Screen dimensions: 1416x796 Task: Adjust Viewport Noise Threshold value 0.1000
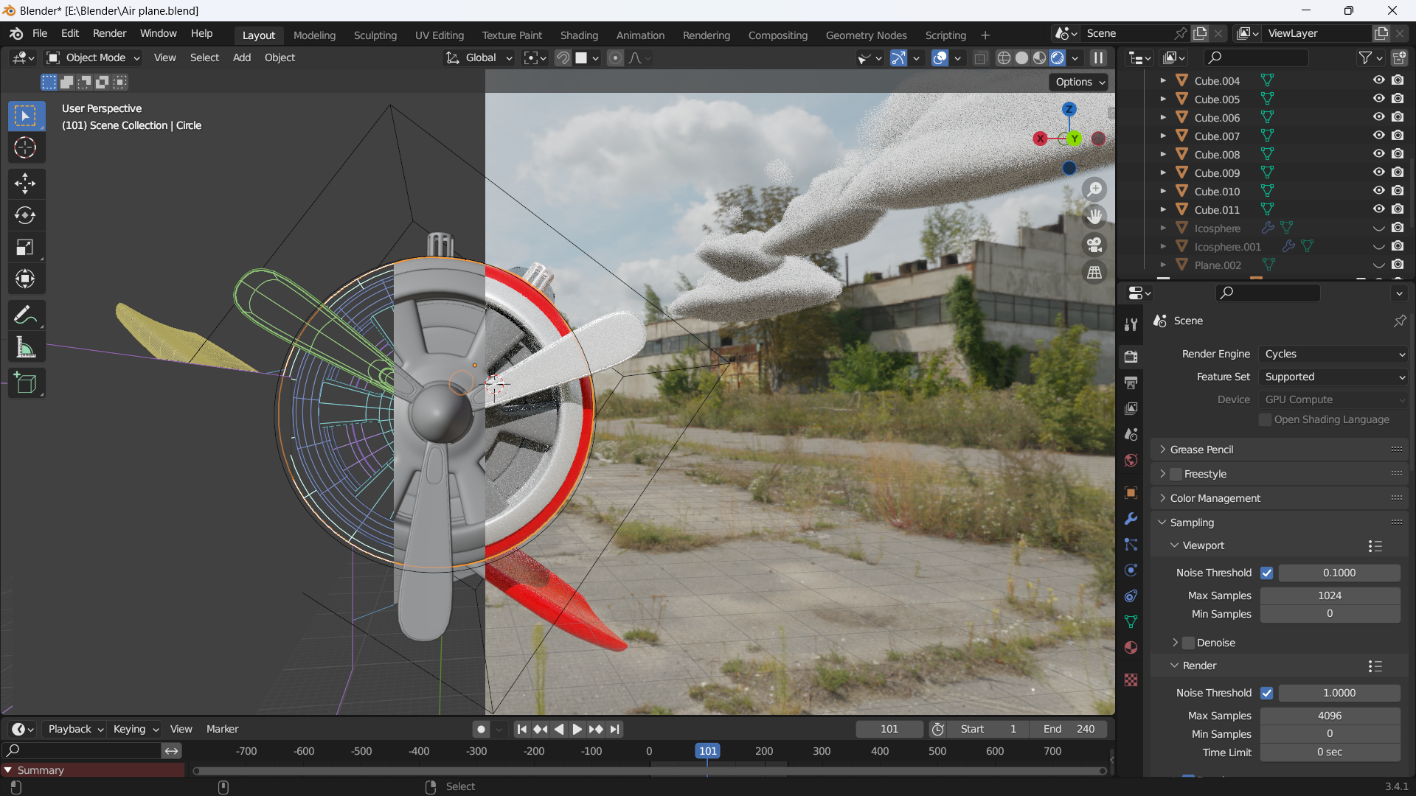point(1339,573)
